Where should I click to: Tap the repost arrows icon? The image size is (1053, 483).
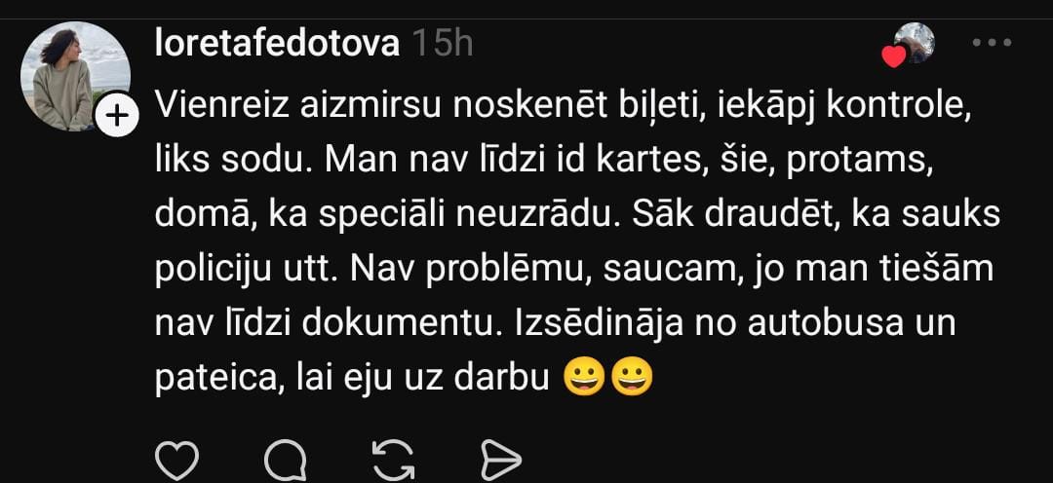pos(393,461)
